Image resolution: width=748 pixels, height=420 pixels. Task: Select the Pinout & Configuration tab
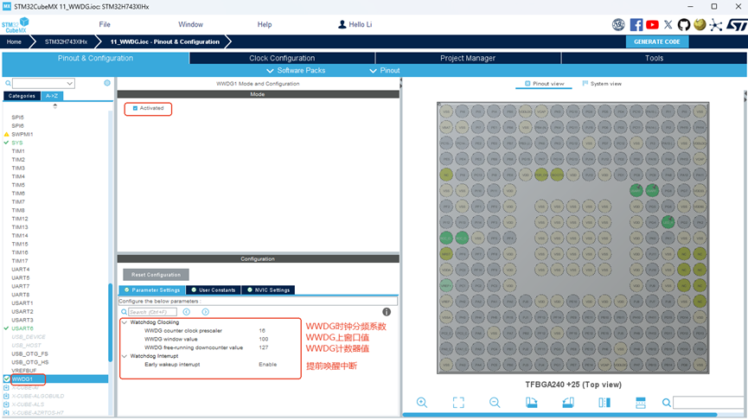click(95, 58)
